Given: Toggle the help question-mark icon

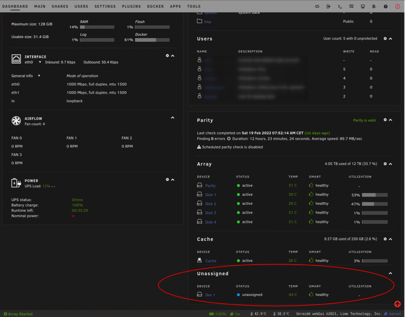Looking at the screenshot, I should pos(386,6).
